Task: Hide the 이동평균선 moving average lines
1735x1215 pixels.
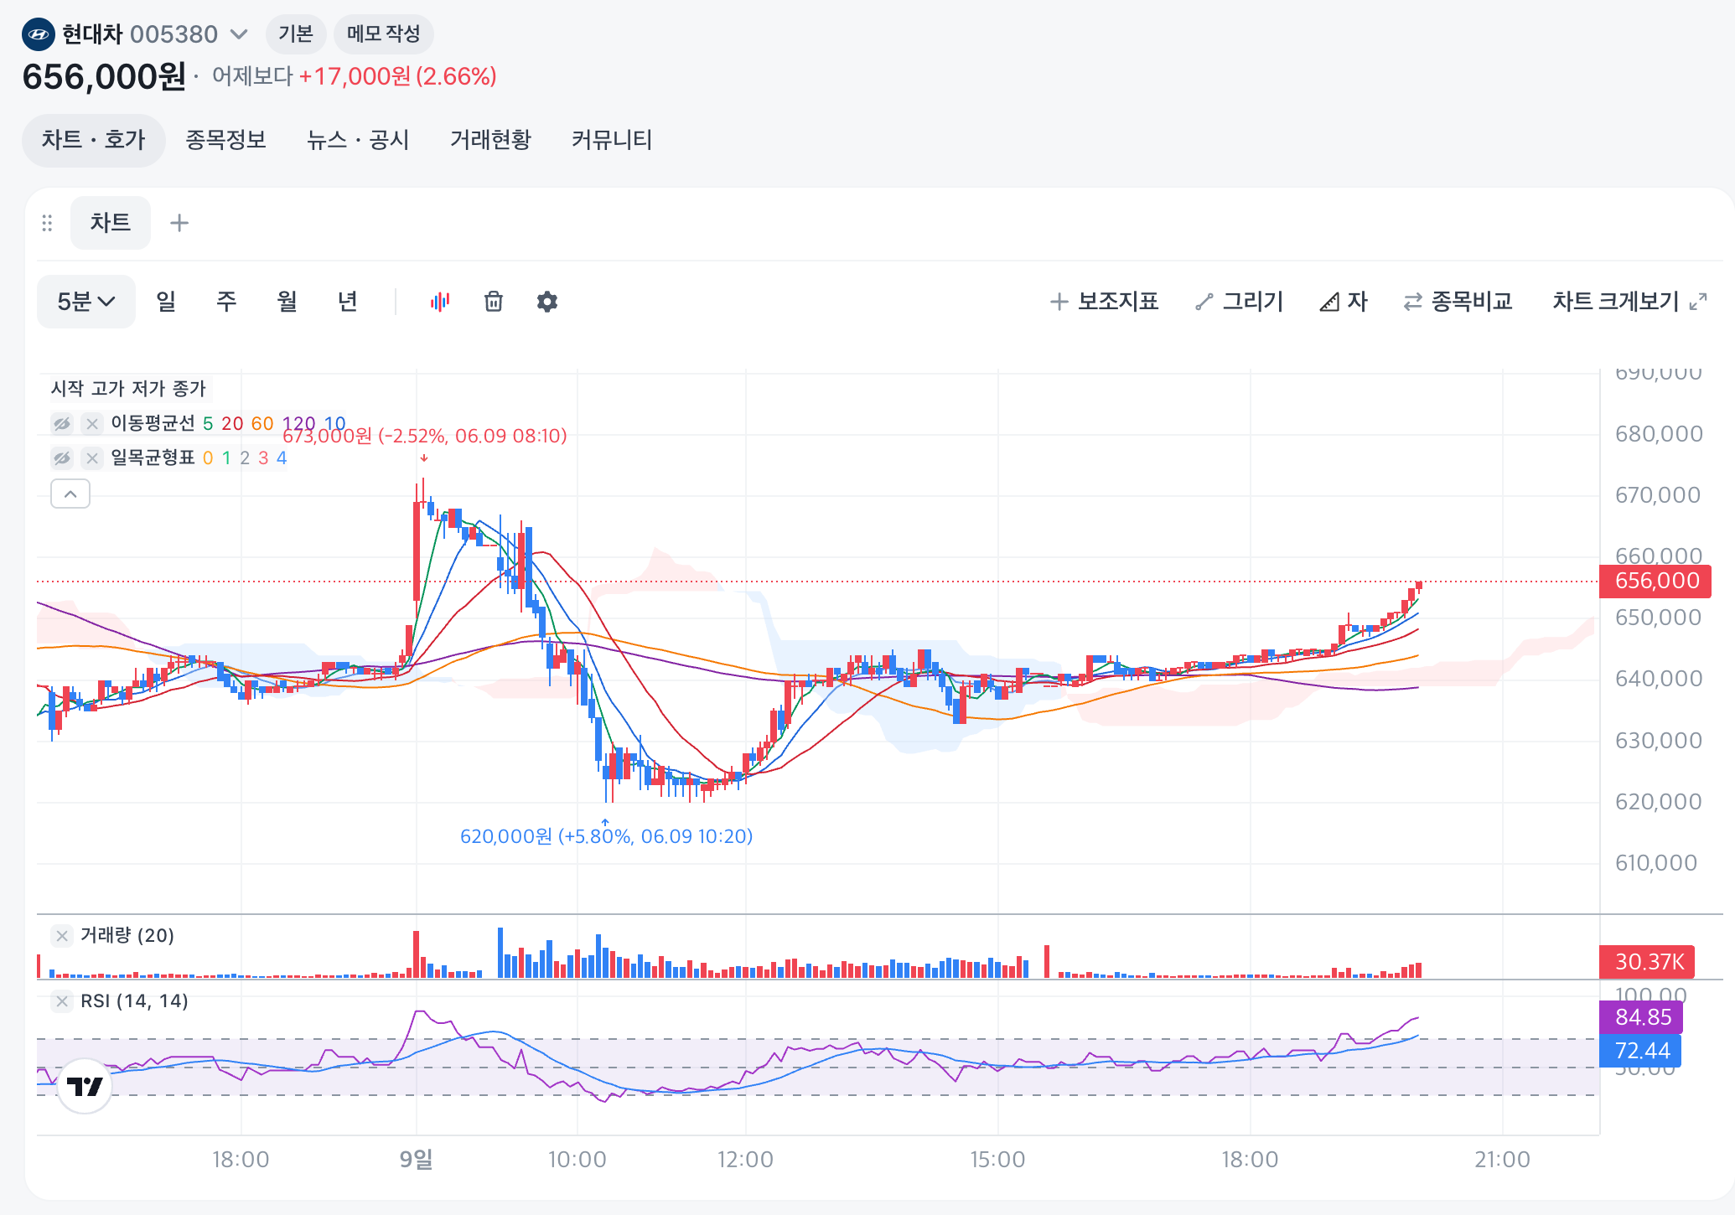Action: tap(62, 424)
